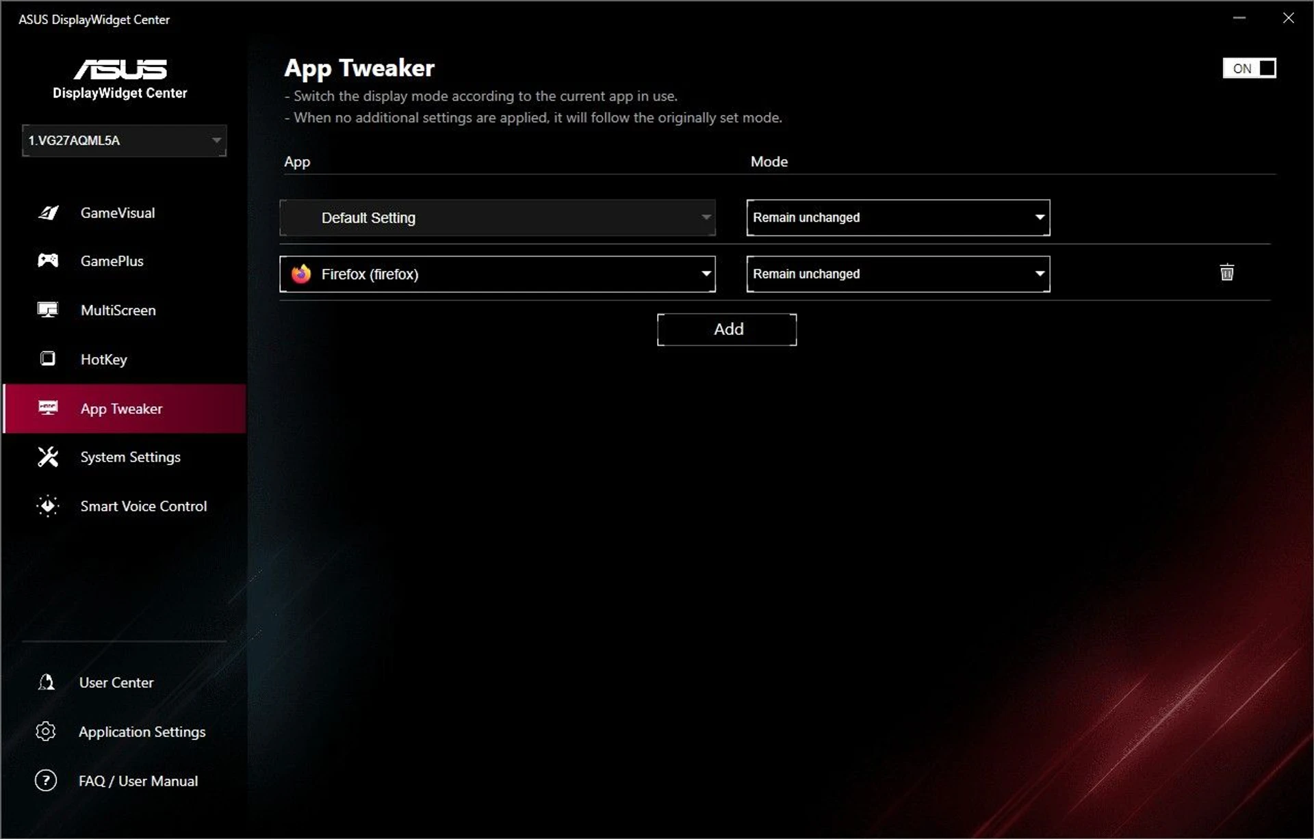Click the Firefox app icon in row

(x=301, y=274)
